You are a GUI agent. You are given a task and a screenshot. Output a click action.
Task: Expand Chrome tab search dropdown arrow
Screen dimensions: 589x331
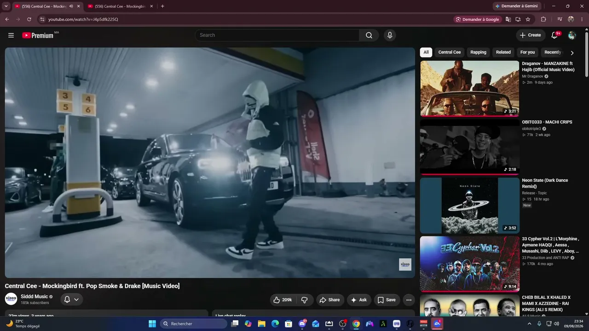6,6
